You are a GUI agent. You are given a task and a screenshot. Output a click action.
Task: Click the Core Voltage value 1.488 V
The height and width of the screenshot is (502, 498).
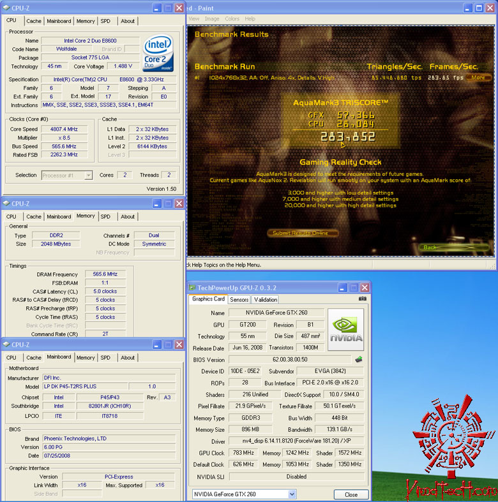tap(123, 66)
